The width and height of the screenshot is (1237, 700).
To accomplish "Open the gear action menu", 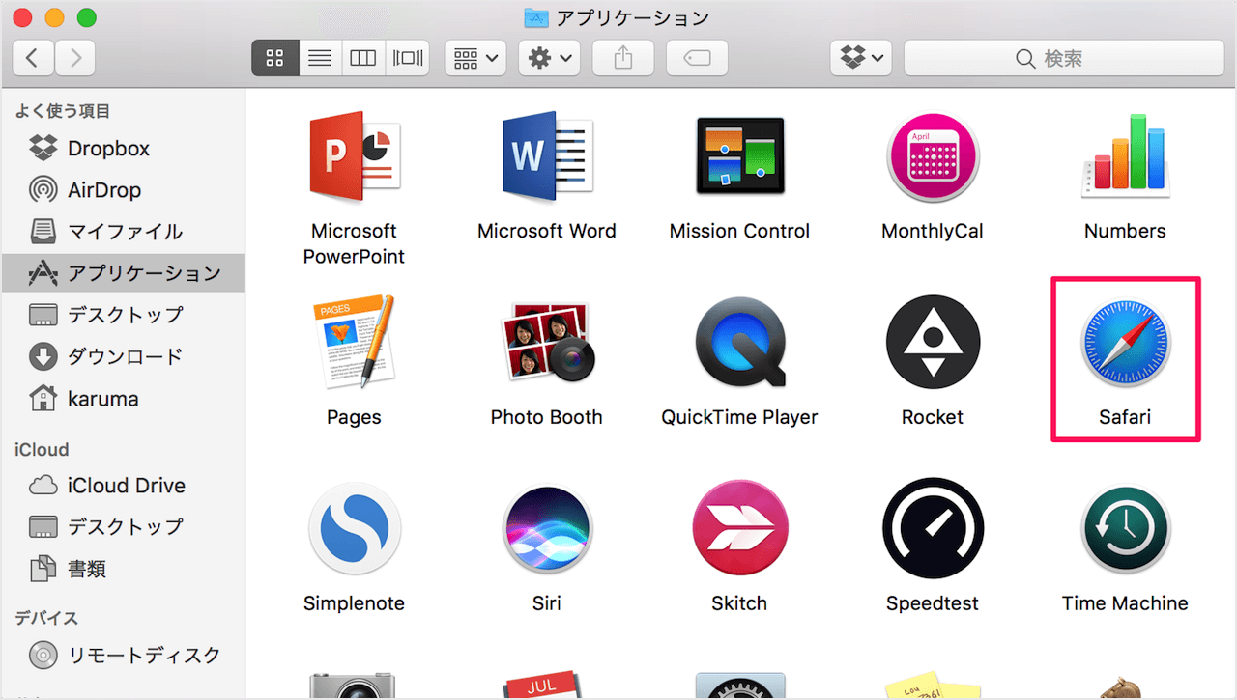I will (x=549, y=58).
